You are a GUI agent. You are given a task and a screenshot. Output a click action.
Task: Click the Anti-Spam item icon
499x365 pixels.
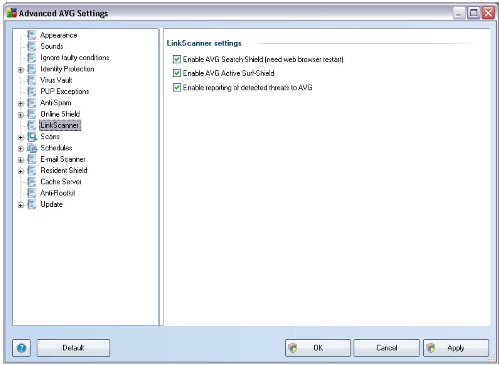point(31,102)
